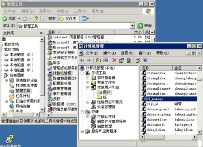The width and height of the screenshot is (203, 147).
Task: Click the Help icon with question mark
Action: point(138,60)
